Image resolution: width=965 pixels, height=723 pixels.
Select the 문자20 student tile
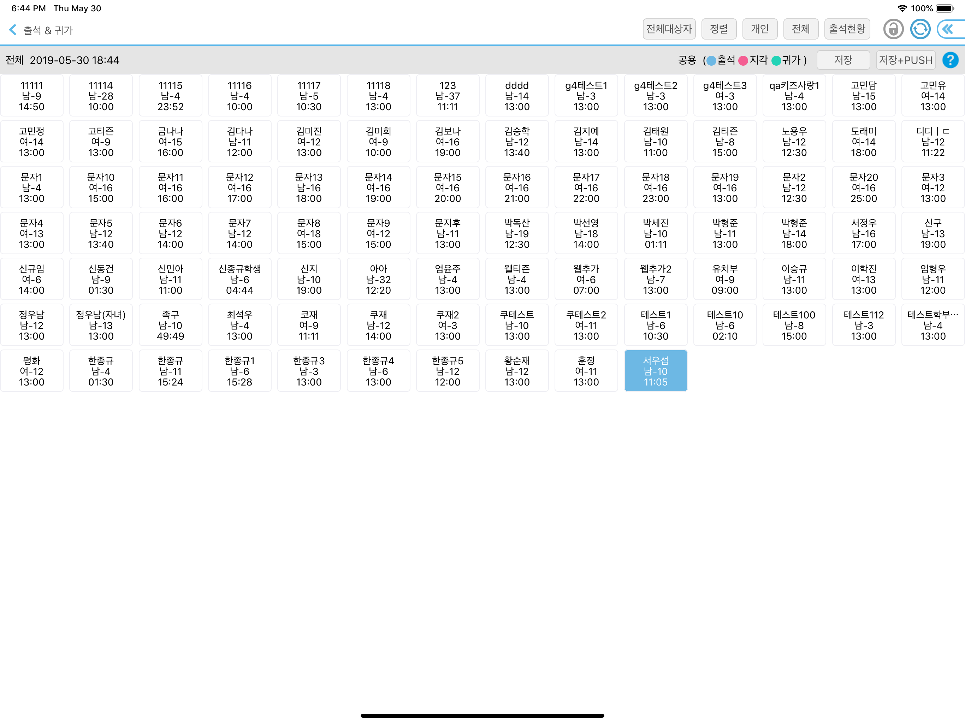click(863, 187)
